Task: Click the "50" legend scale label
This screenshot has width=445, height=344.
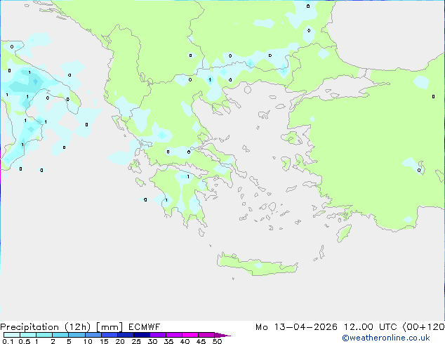Action: click(217, 341)
